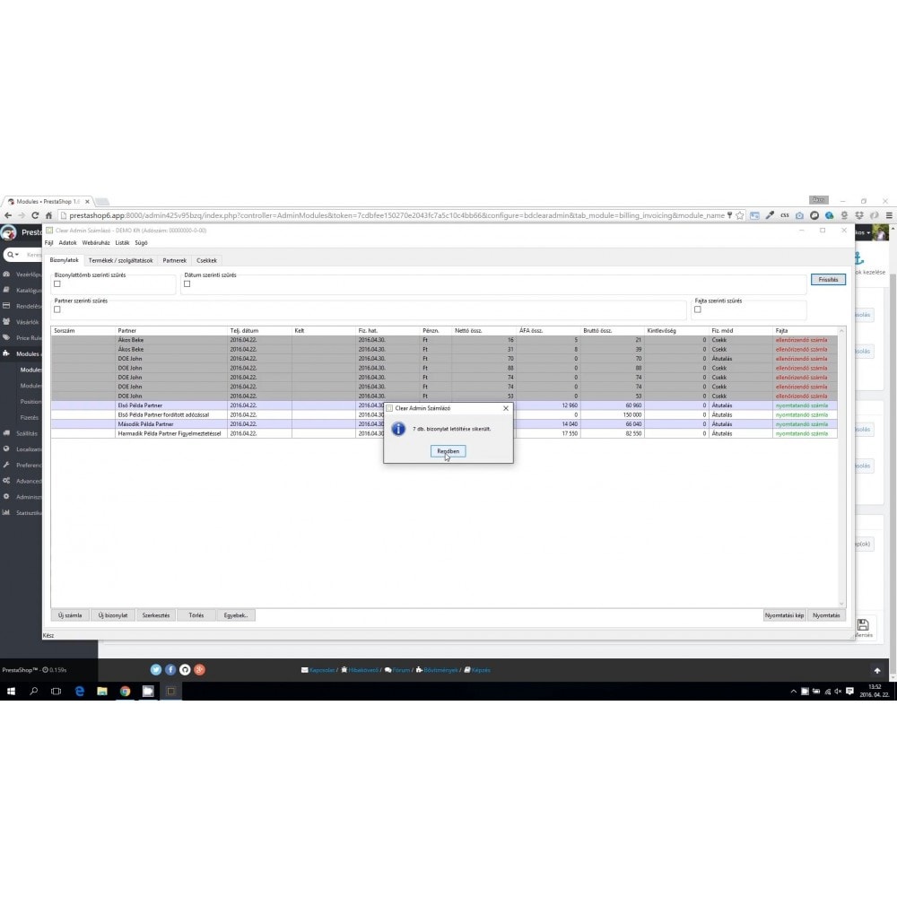Image resolution: width=897 pixels, height=897 pixels.
Task: Open Adatok menu
Action: pyautogui.click(x=67, y=242)
